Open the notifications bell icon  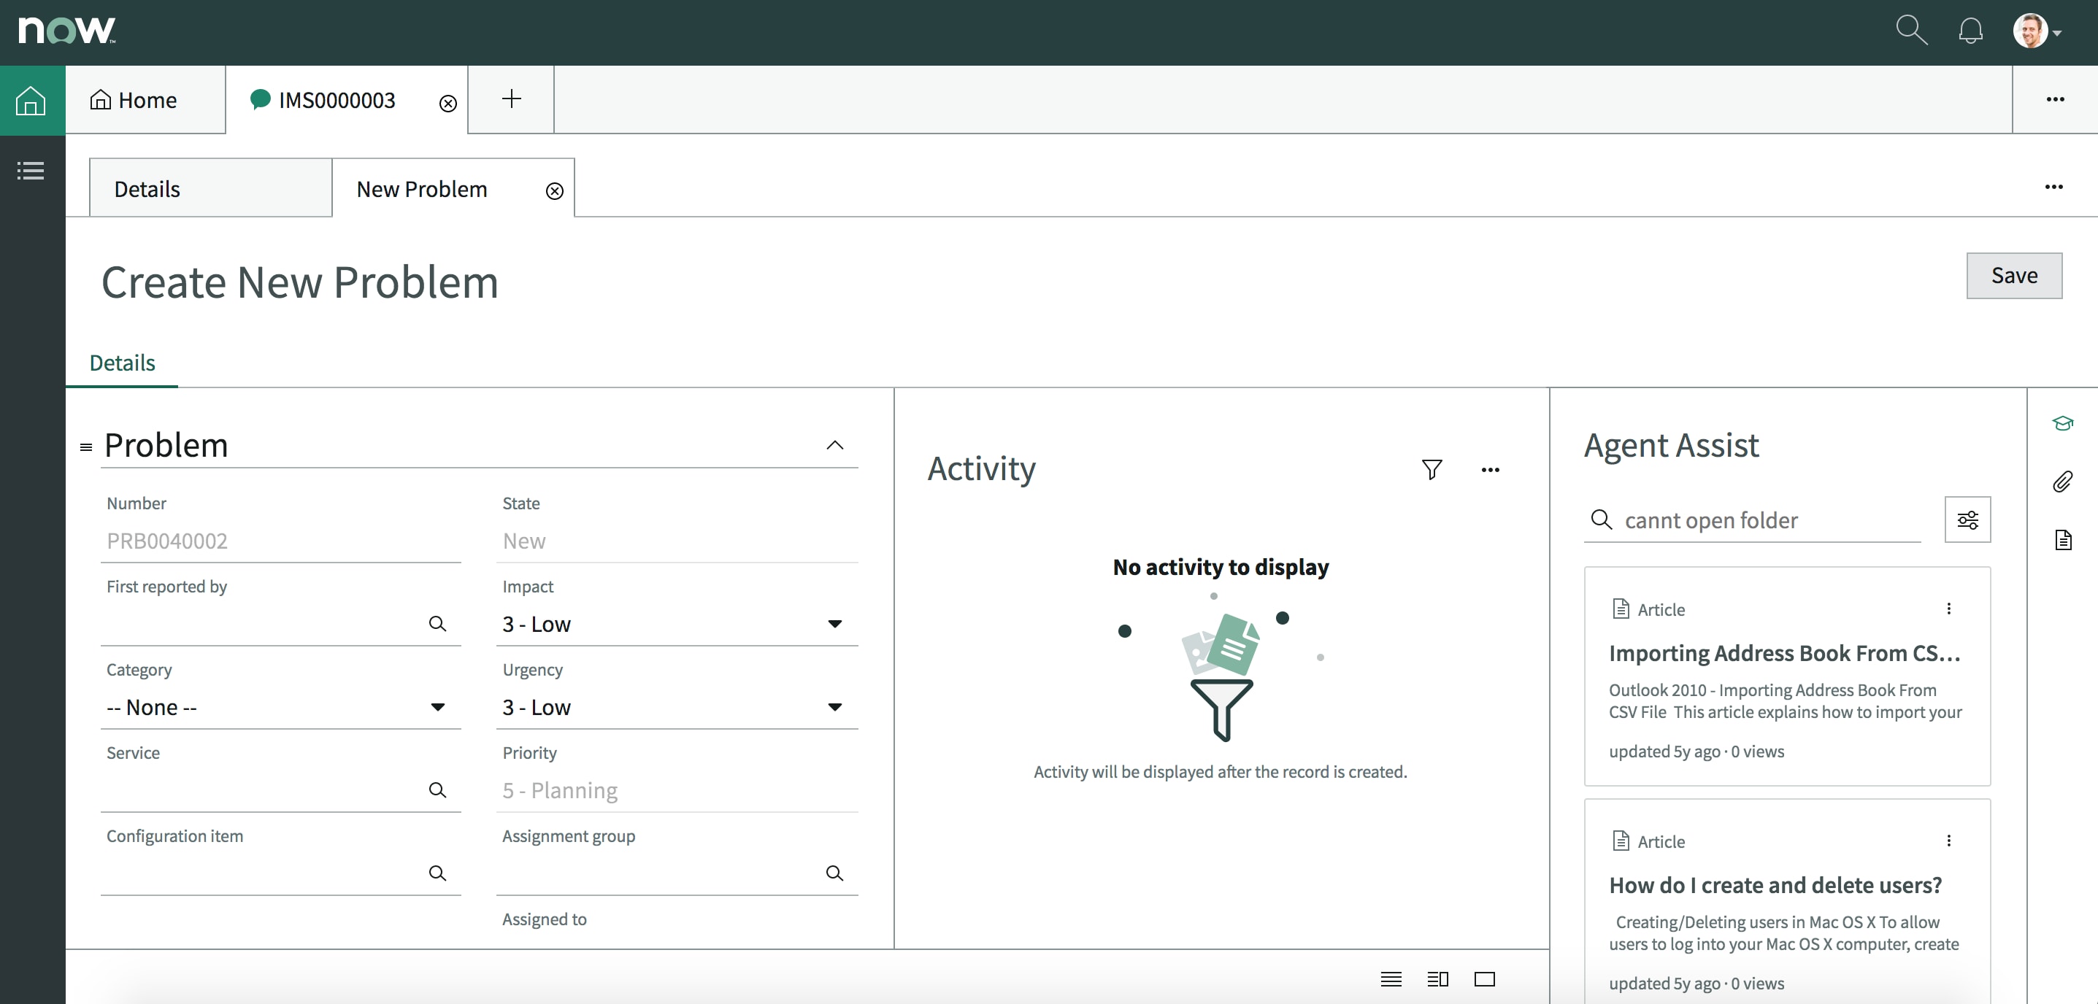tap(1971, 30)
